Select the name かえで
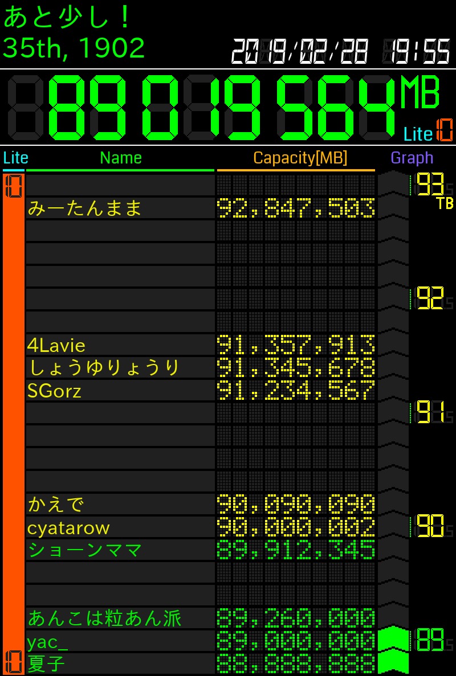The height and width of the screenshot is (676, 456). coord(55,505)
